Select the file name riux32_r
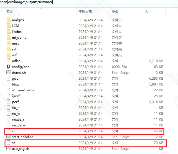 pos(18,119)
